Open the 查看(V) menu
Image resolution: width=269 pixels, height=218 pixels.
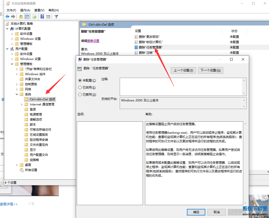pos(39,10)
